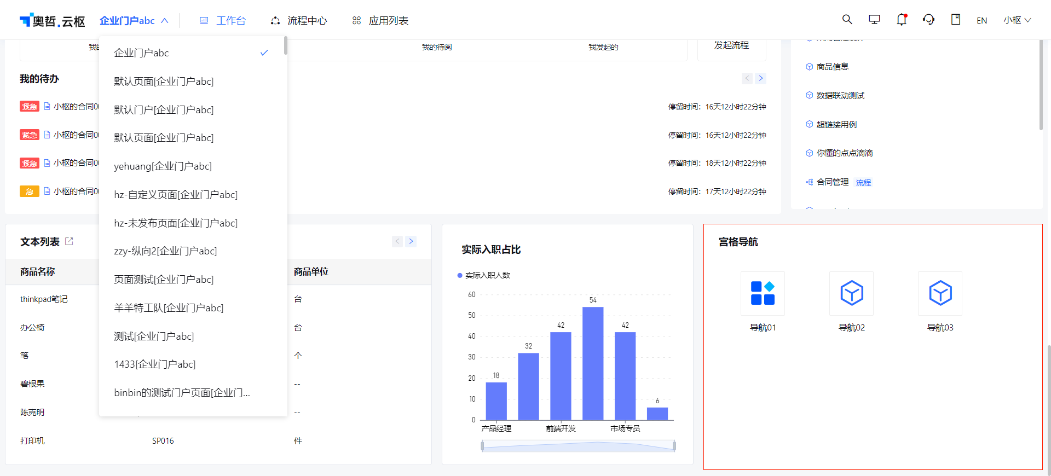This screenshot has height=476, width=1051.
Task: Select 企业门户abc checked option
Action: pyautogui.click(x=193, y=53)
